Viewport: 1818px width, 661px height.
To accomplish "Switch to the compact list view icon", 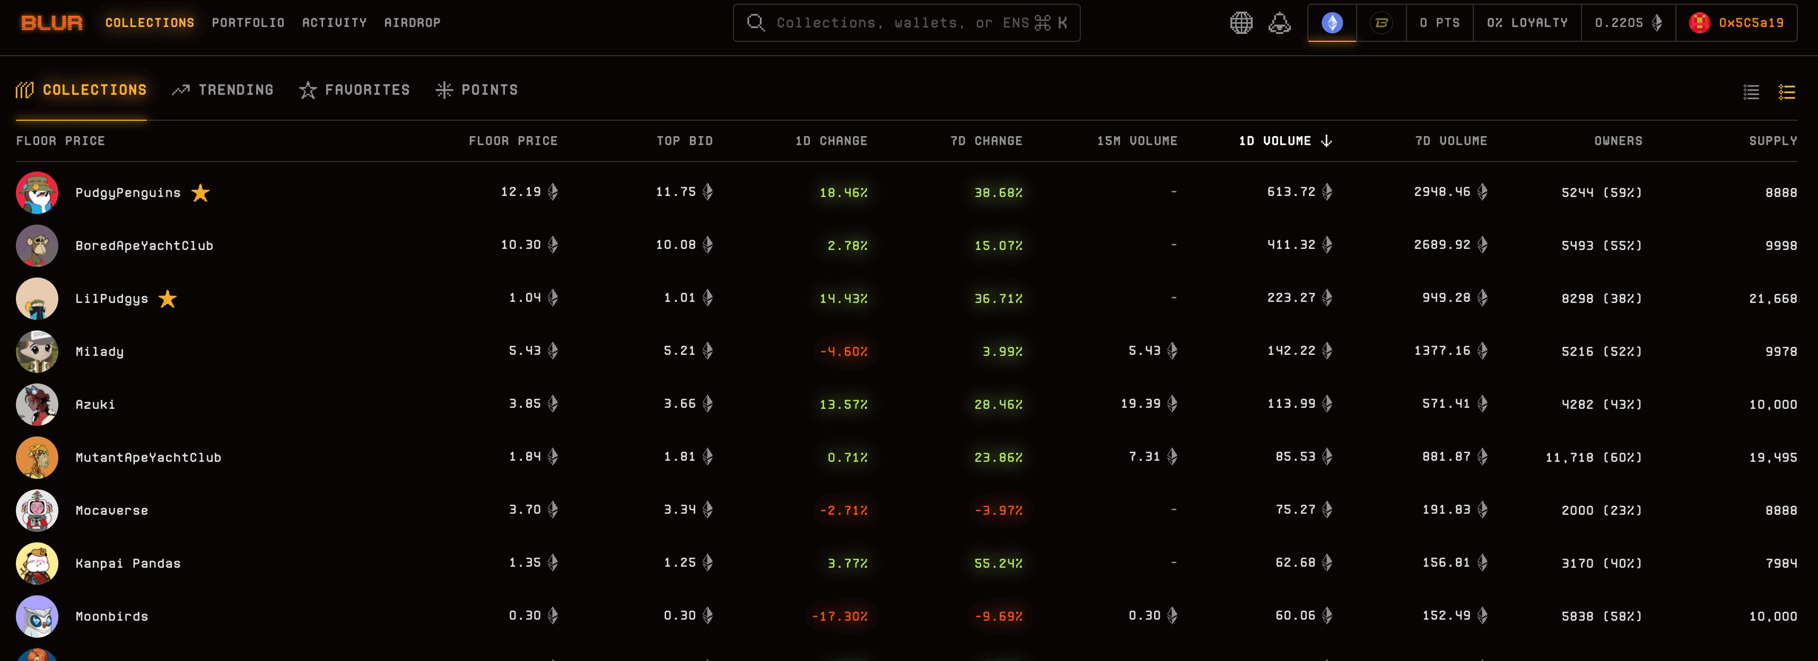I will pos(1751,92).
